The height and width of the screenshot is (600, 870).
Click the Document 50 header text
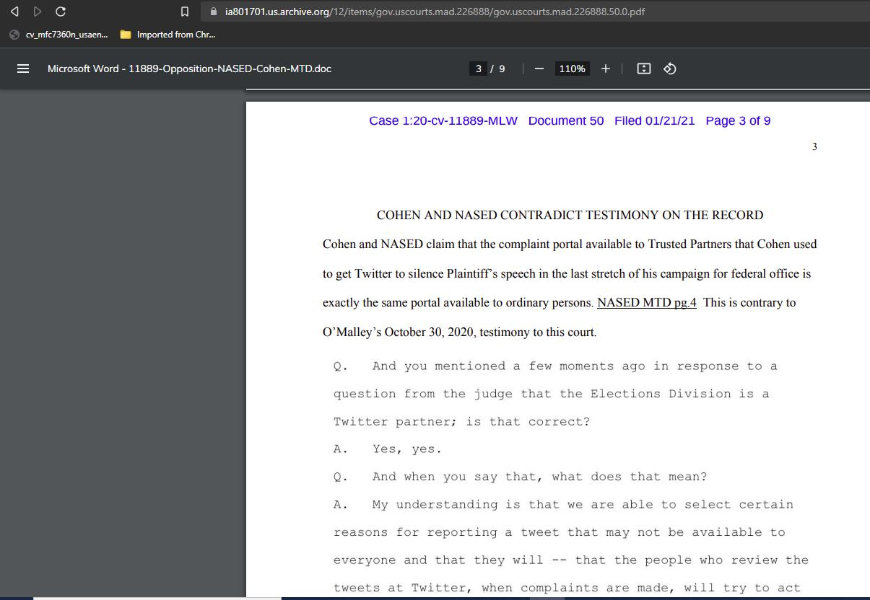[x=566, y=121]
